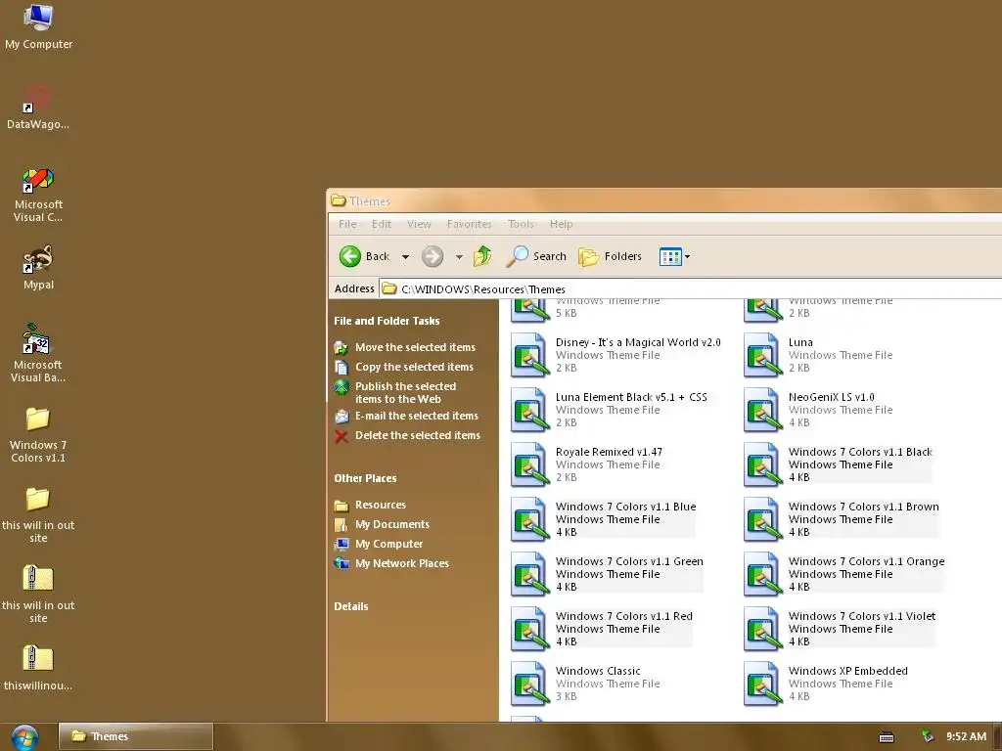Viewport: 1002px width, 751px height.
Task: Select Windows 7 Colors v1.1 desktop folder
Action: tap(38, 434)
